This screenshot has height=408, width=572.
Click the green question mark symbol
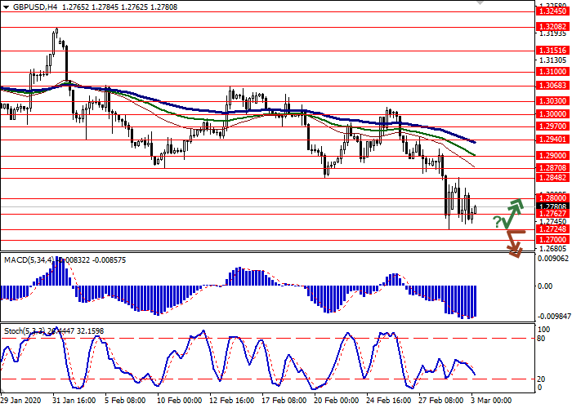pos(498,222)
